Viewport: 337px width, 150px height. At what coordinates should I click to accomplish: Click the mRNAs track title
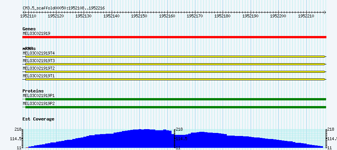point(29,48)
